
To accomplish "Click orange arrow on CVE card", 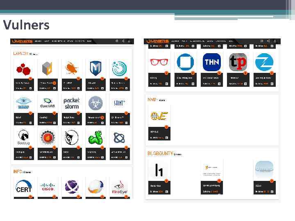I will pyautogui.click(x=166, y=127).
